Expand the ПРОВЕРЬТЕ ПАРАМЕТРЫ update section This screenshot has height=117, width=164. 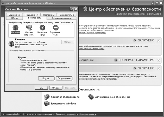(159, 60)
